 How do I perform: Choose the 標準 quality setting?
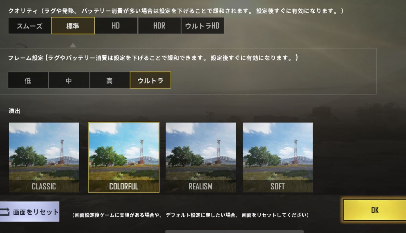(x=73, y=26)
